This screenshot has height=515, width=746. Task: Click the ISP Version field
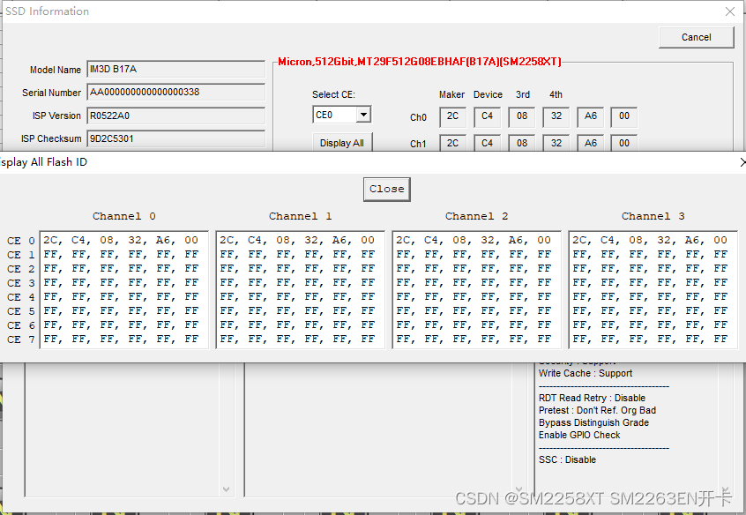click(176, 116)
